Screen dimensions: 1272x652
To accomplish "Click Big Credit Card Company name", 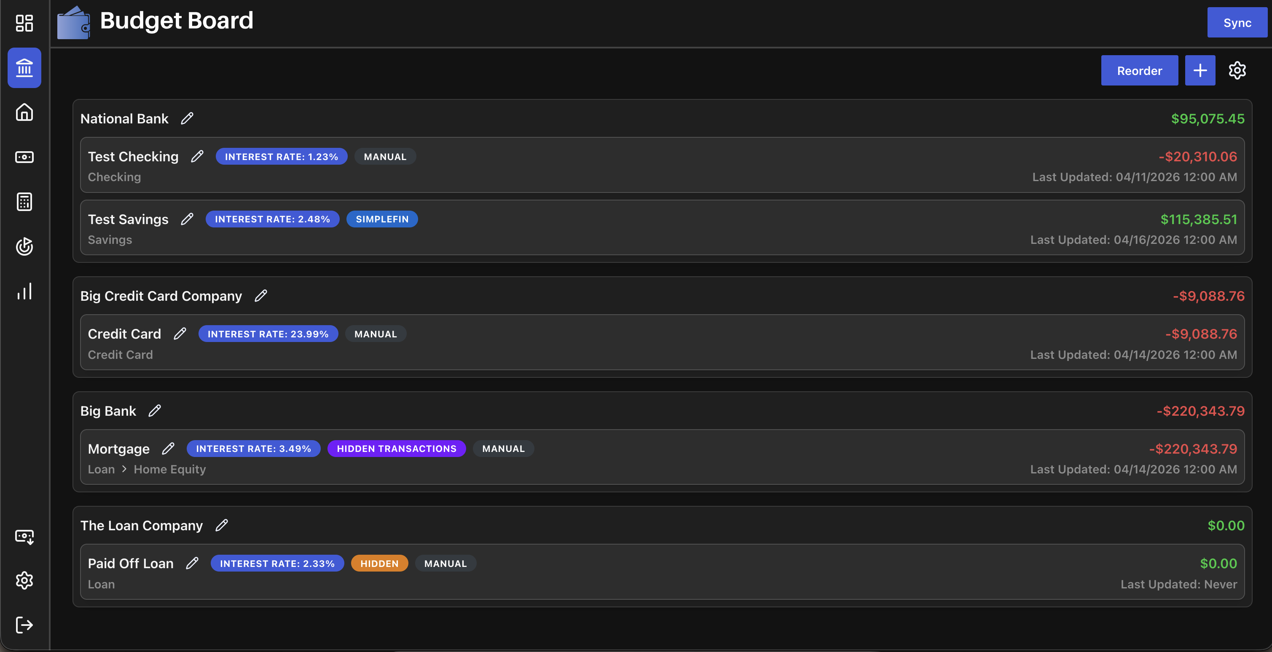I will (x=161, y=296).
